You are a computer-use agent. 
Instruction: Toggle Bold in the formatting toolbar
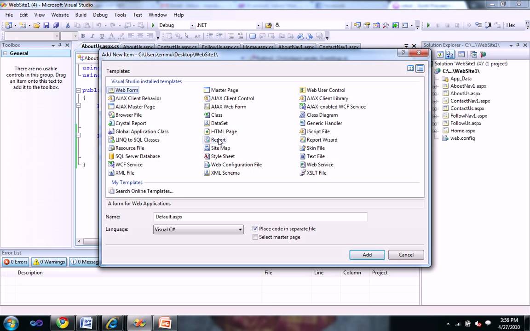click(x=83, y=36)
